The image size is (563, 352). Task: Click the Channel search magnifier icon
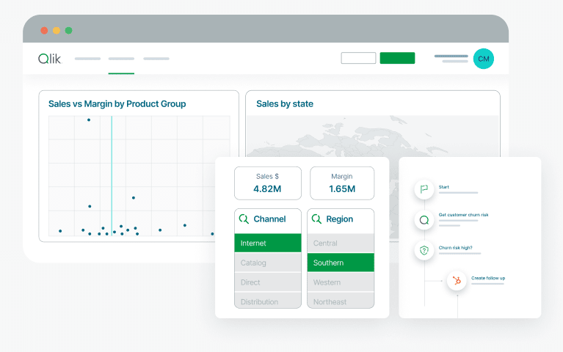tap(244, 219)
